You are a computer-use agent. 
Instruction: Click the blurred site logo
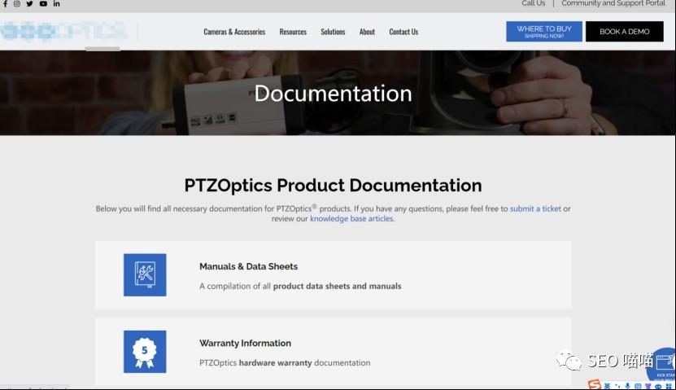[x=63, y=31]
